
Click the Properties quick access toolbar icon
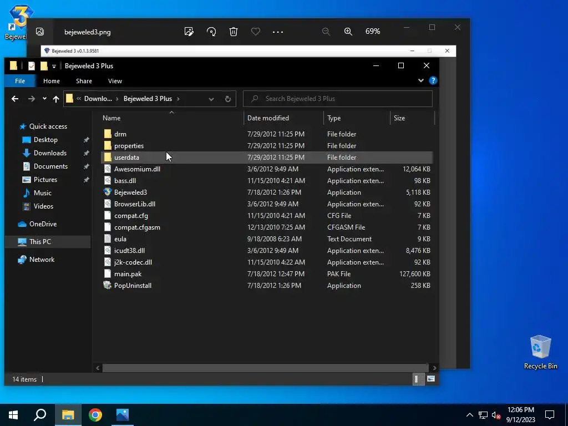pos(32,66)
